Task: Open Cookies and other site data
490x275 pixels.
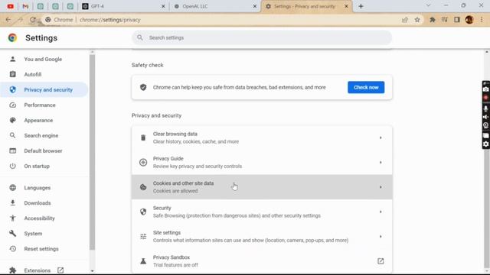Action: point(262,186)
